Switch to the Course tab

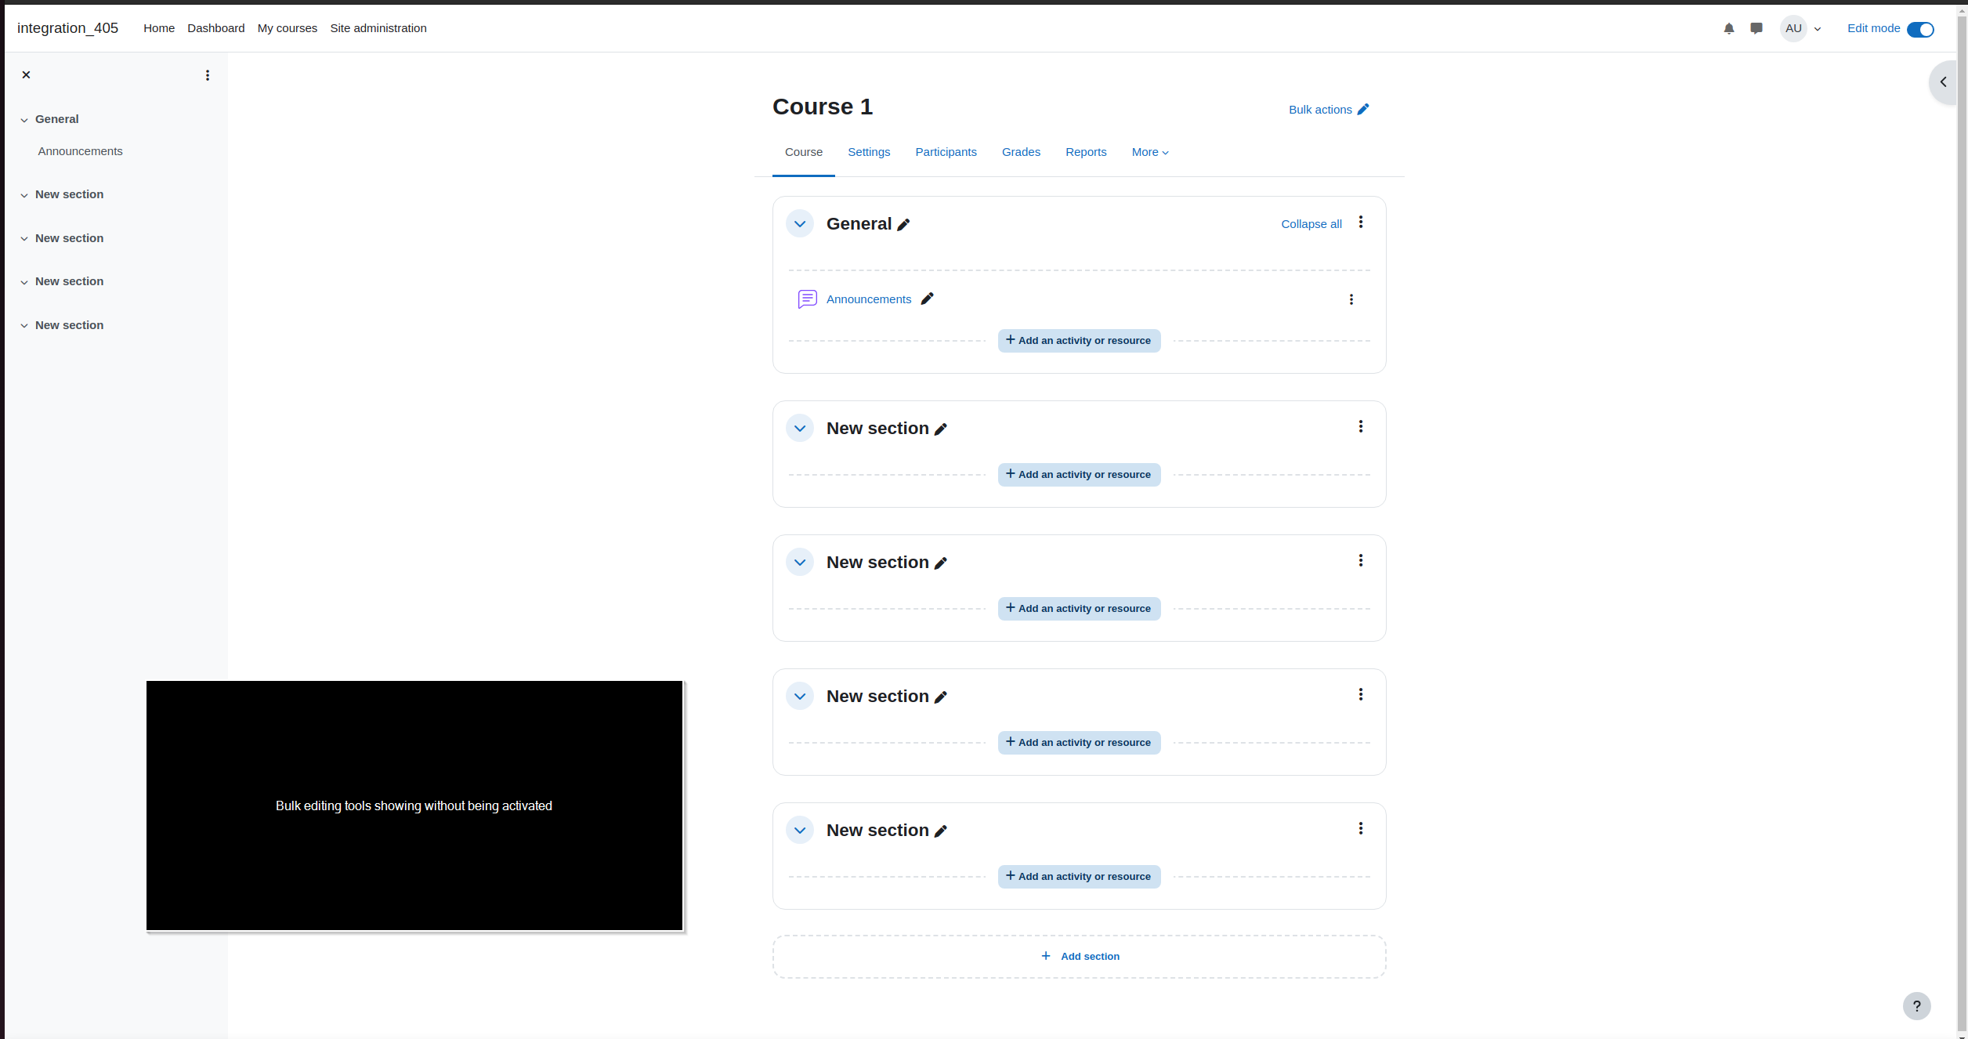pyautogui.click(x=804, y=152)
